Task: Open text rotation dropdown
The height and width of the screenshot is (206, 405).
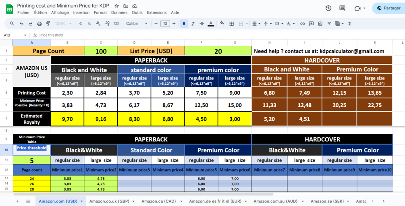Action: click(x=290, y=23)
